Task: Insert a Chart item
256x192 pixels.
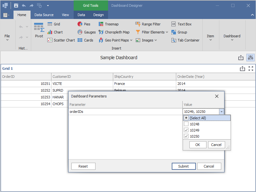Action: point(55,32)
